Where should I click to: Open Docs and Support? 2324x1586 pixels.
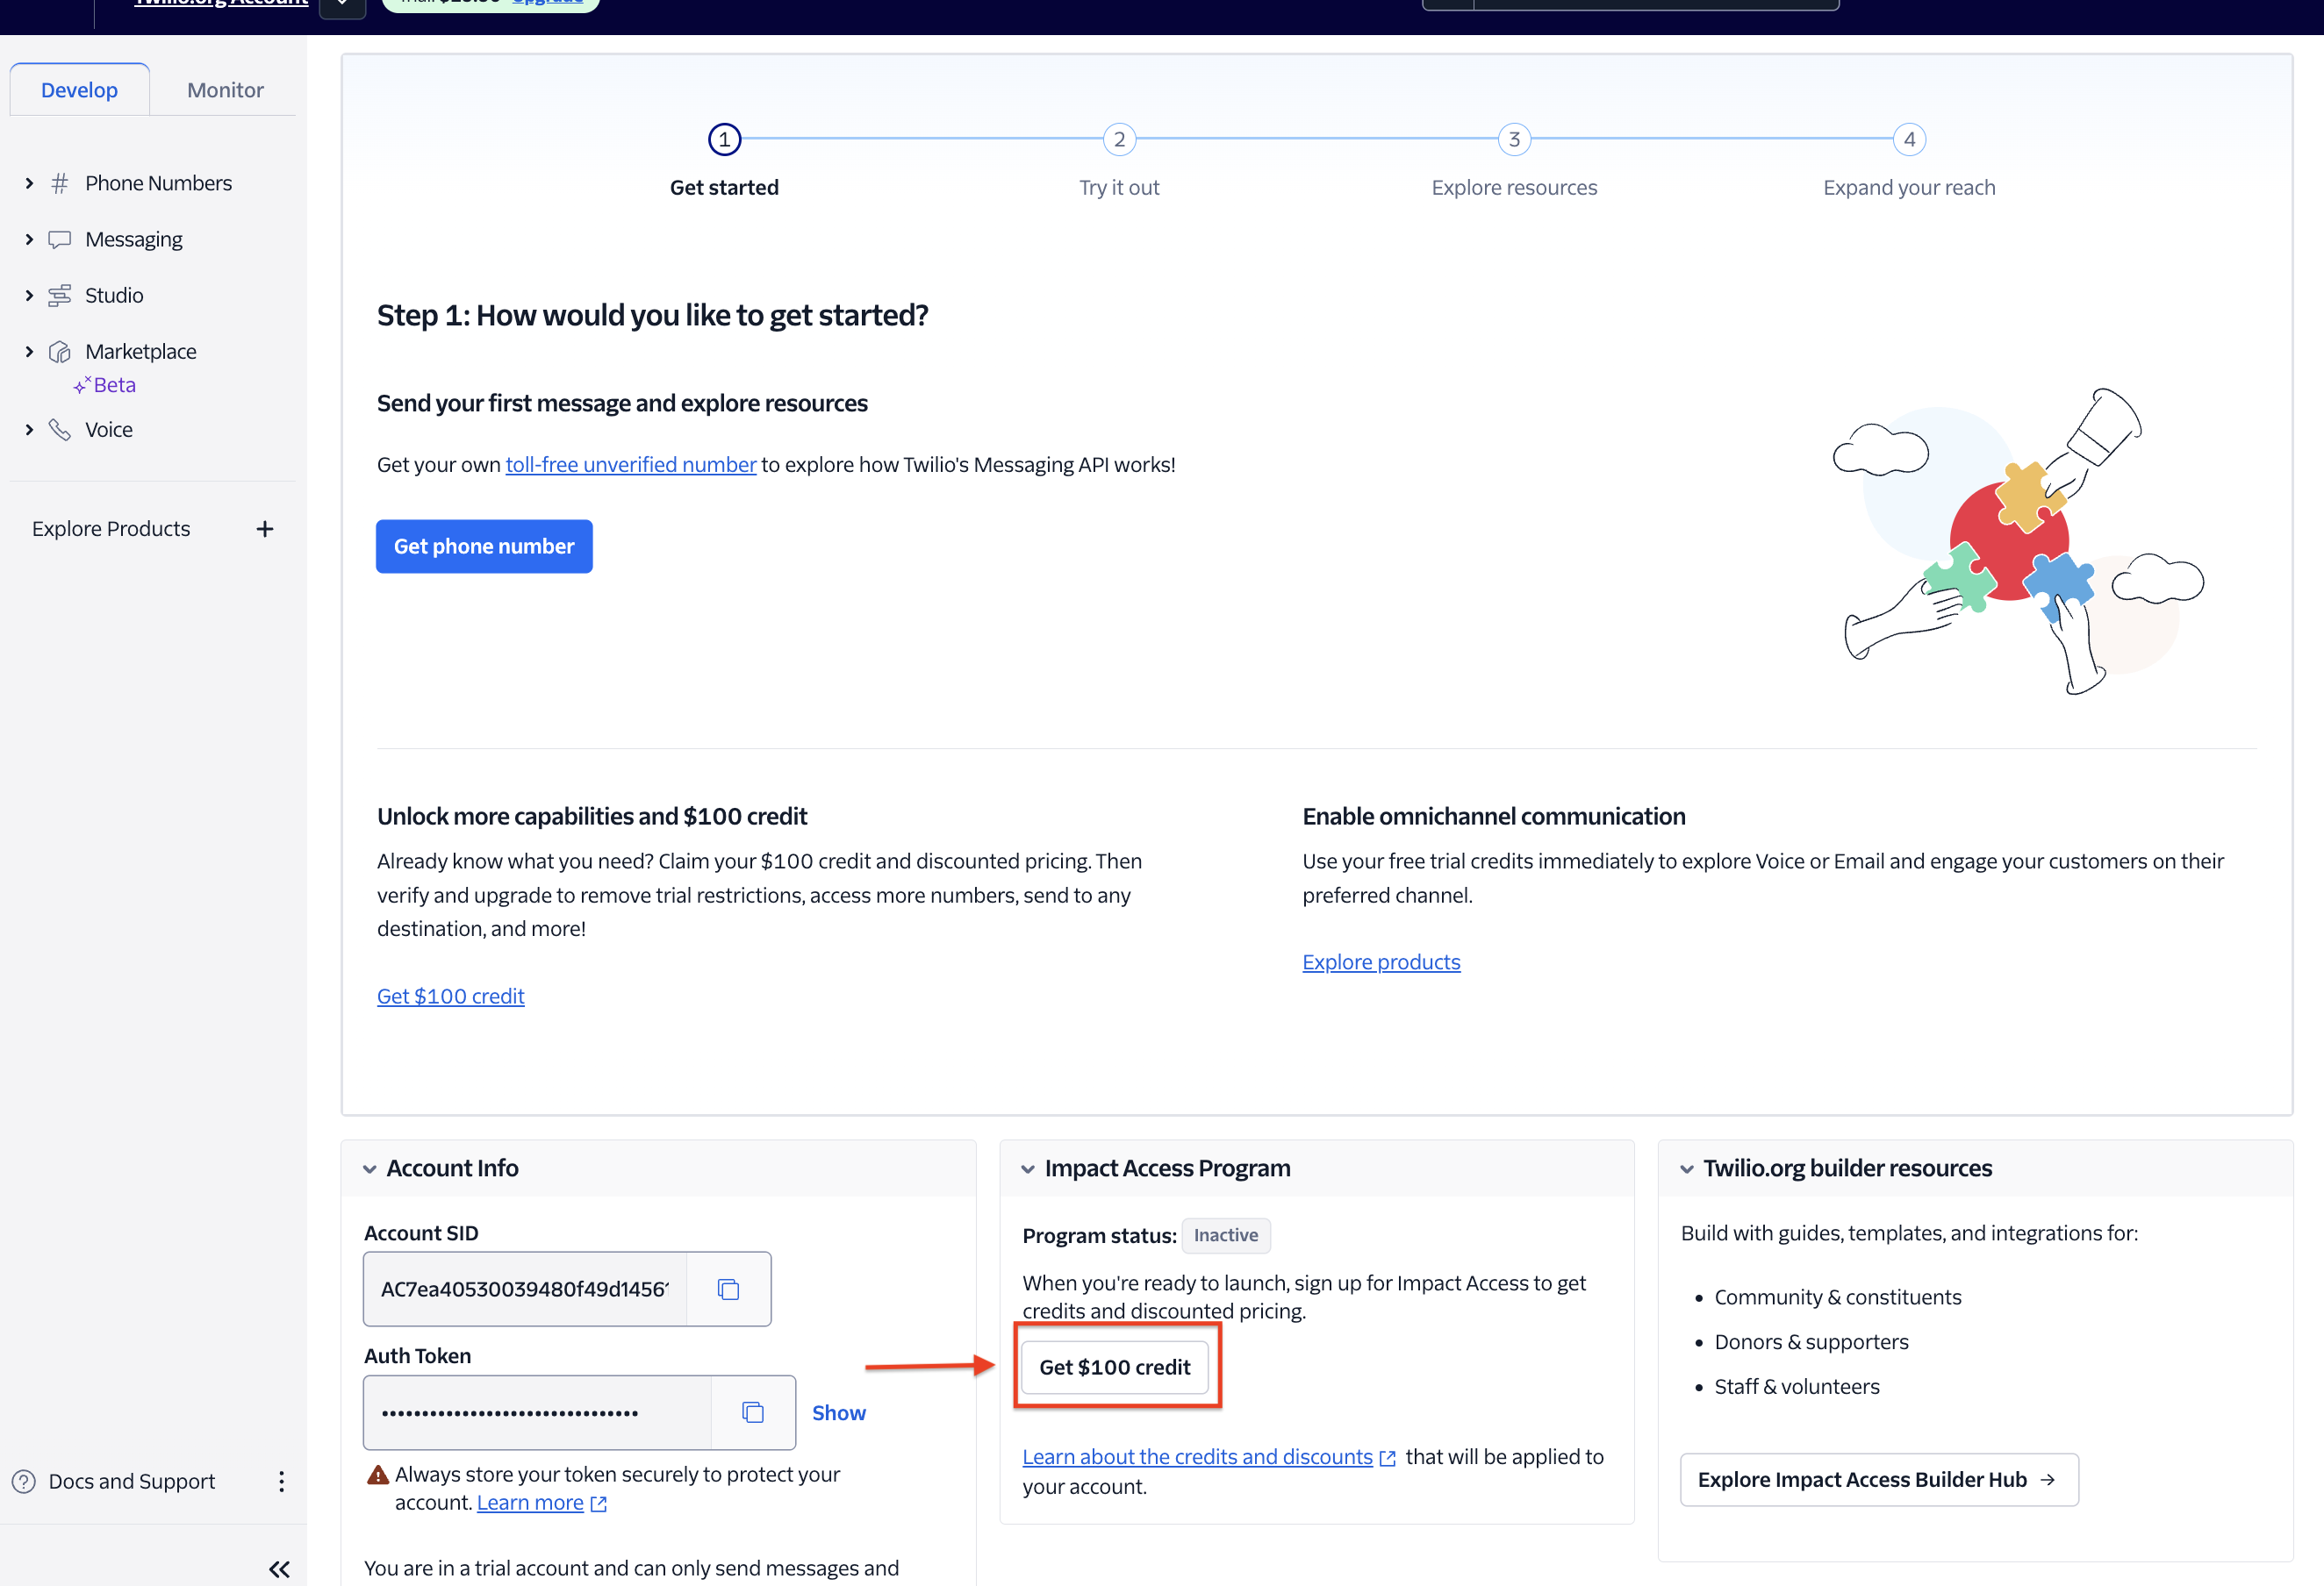[132, 1481]
